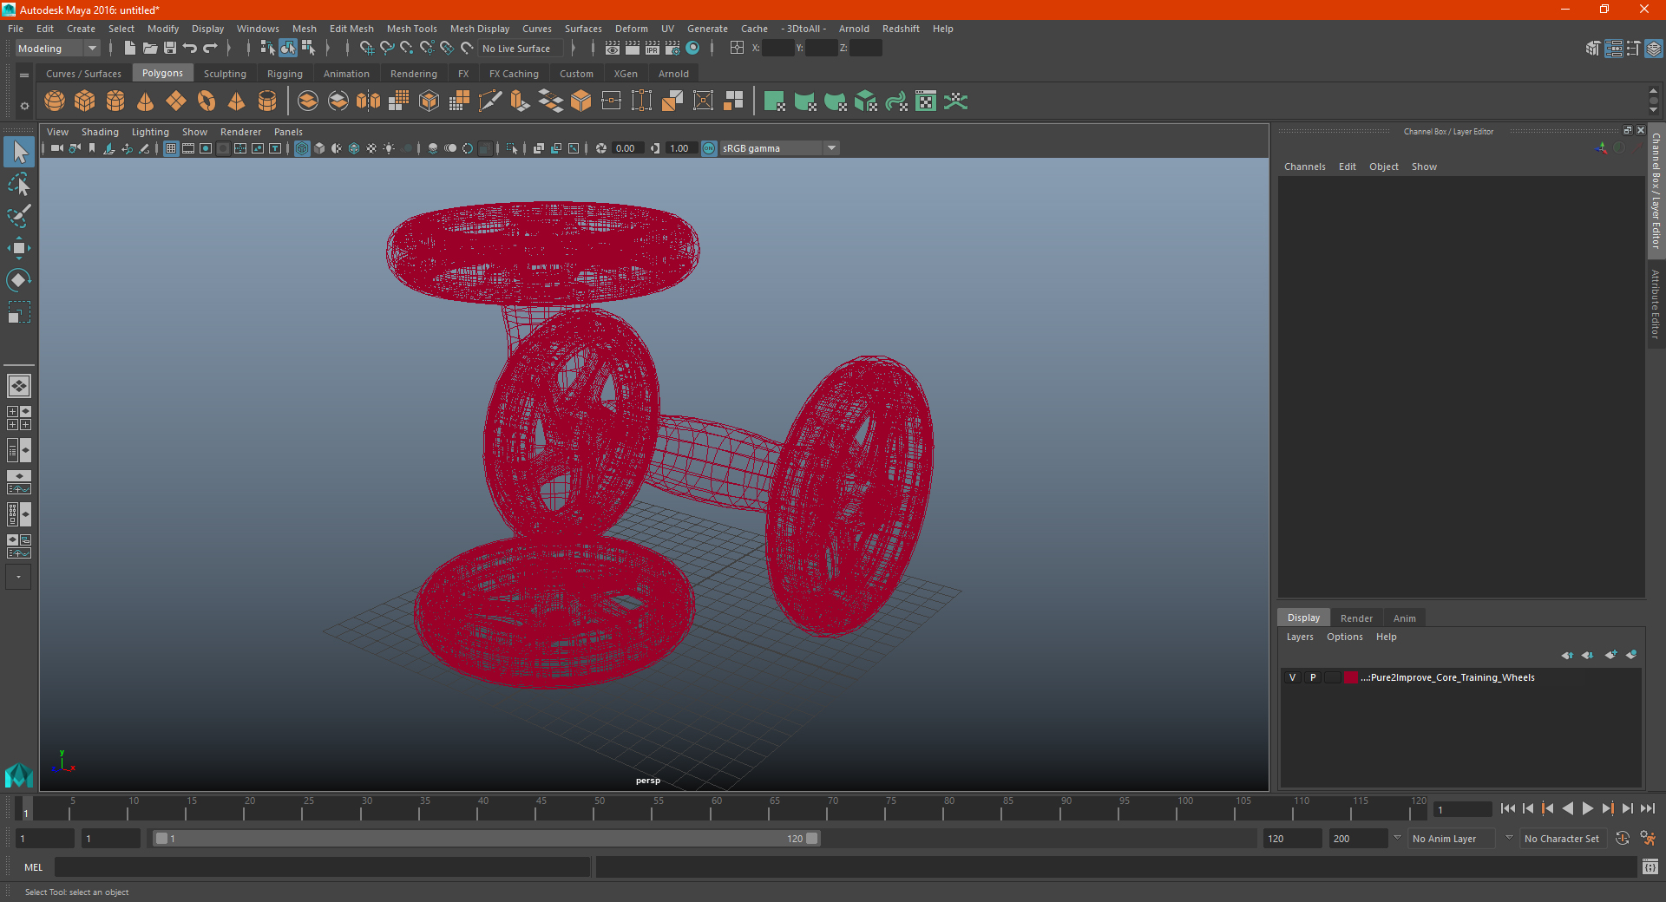Open the sRGB gamma view transform dropdown
The height and width of the screenshot is (902, 1666).
[x=779, y=148]
